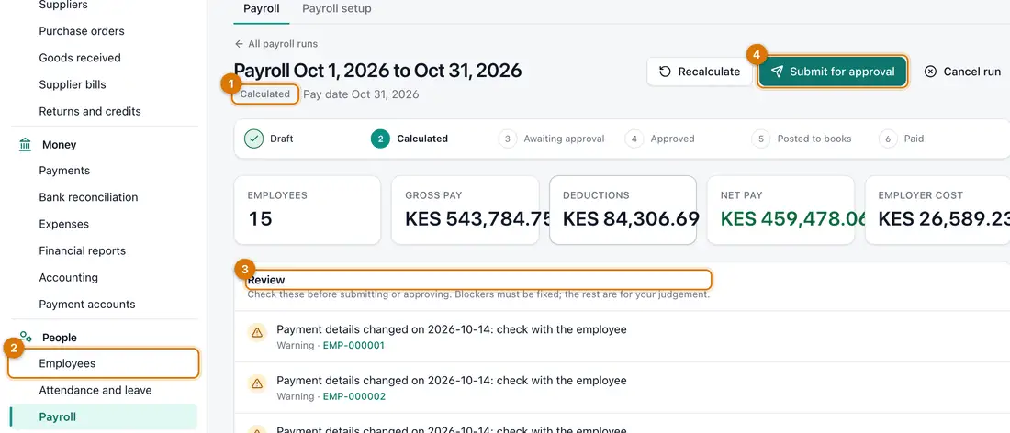Open Payment accounts in sidebar
Viewport: 1010px width, 433px height.
(x=87, y=305)
